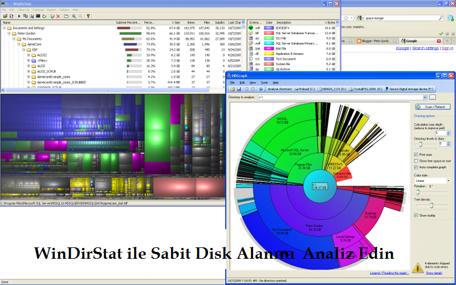This screenshot has height=285, width=456.
Task: Collapse the My Documents tree node
Action: click(14, 39)
